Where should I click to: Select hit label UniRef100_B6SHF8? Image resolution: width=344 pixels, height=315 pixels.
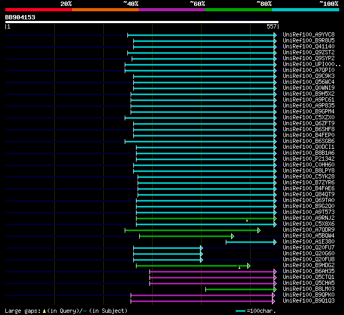tap(309, 130)
